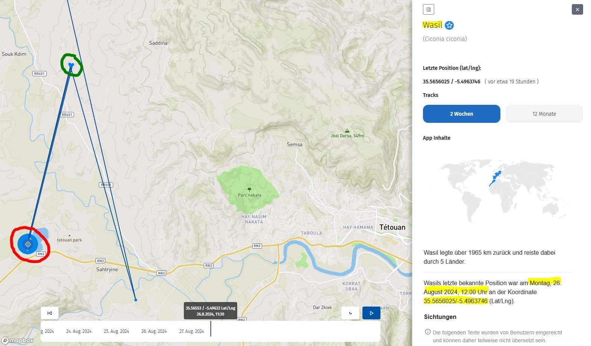Click the timeline position handle
The height and width of the screenshot is (346, 591).
(211, 329)
